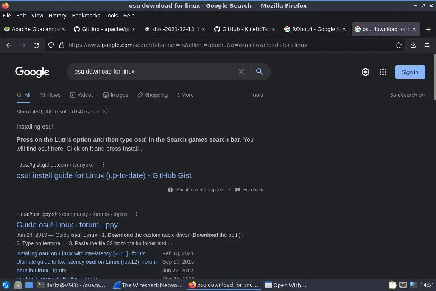The height and width of the screenshot is (291, 436).
Task: Open the Help menu
Action: pos(129,16)
